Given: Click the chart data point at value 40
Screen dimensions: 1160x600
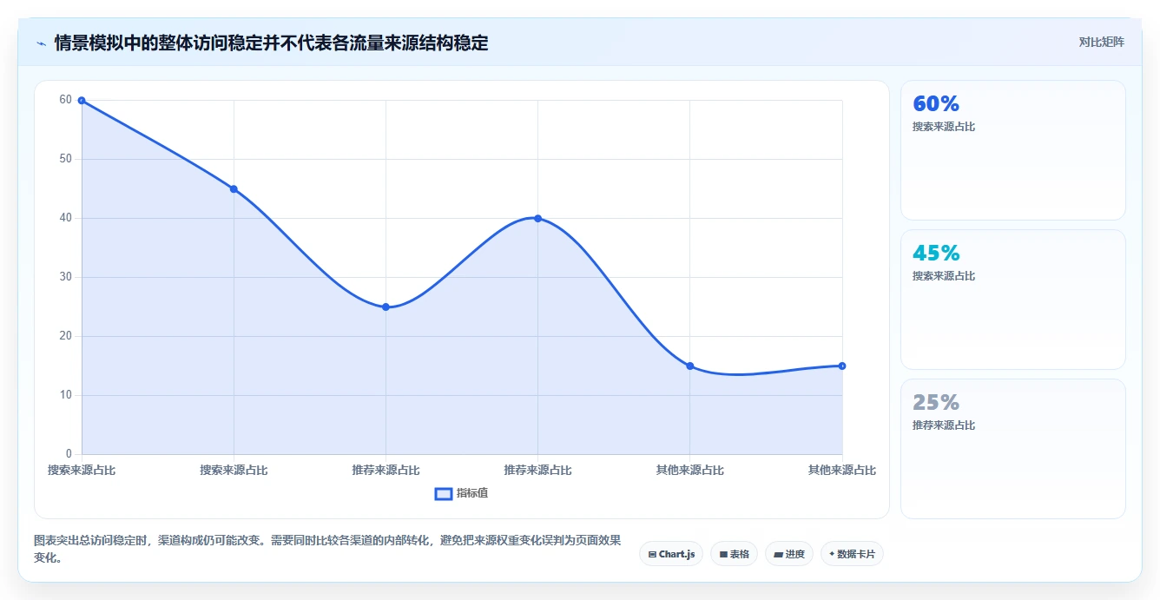Looking at the screenshot, I should point(538,219).
